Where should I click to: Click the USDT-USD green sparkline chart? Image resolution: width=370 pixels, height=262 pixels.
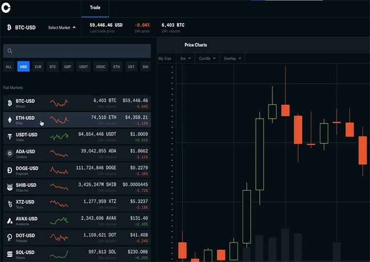(59, 137)
